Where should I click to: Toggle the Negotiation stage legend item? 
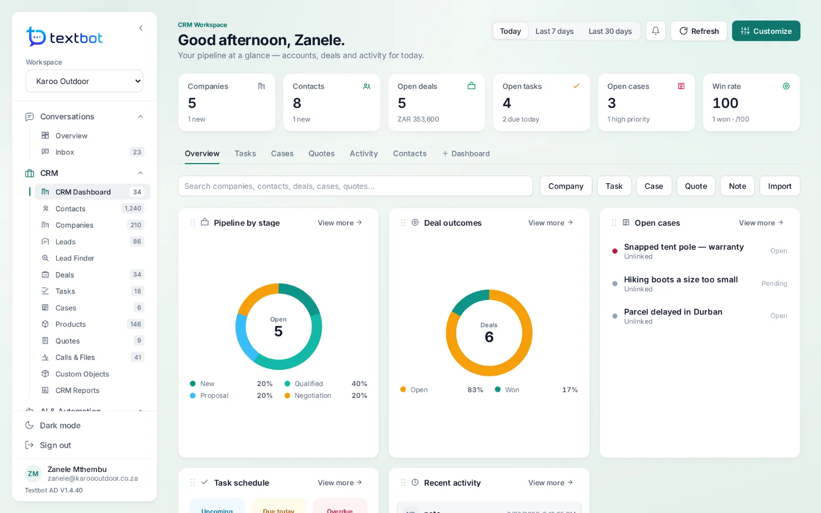point(325,396)
